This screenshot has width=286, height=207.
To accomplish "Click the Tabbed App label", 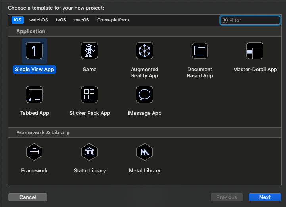I will pyautogui.click(x=35, y=113).
